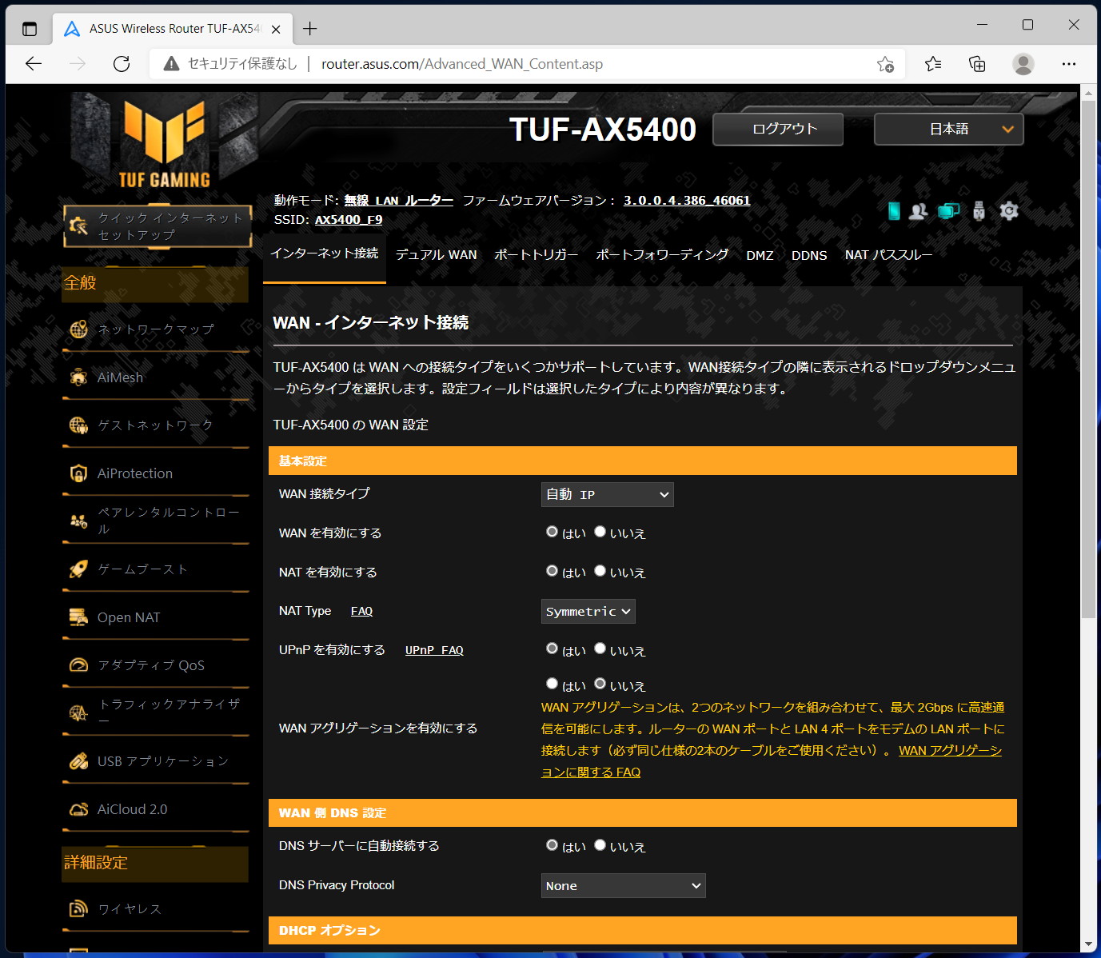Select はい for UPnP を有効にする
Screen dimensions: 1101x958
point(552,649)
